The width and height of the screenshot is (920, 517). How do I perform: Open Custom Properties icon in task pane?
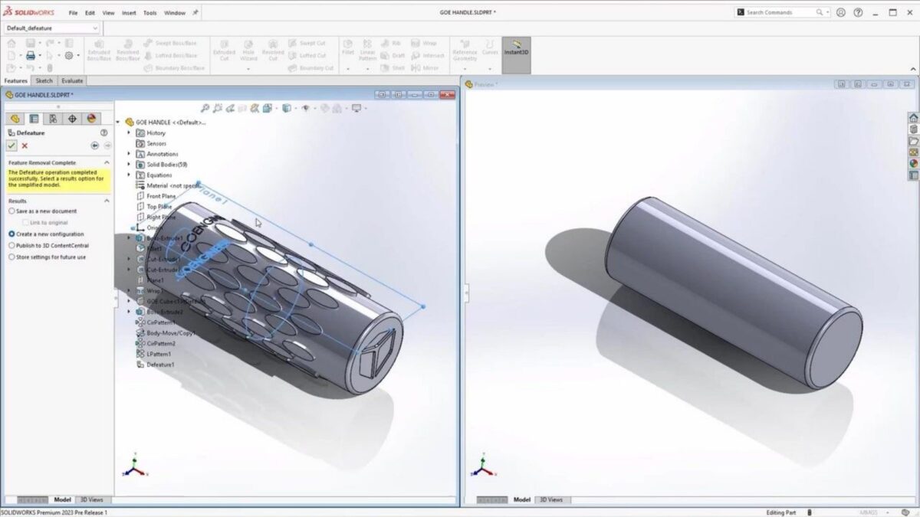pyautogui.click(x=913, y=175)
